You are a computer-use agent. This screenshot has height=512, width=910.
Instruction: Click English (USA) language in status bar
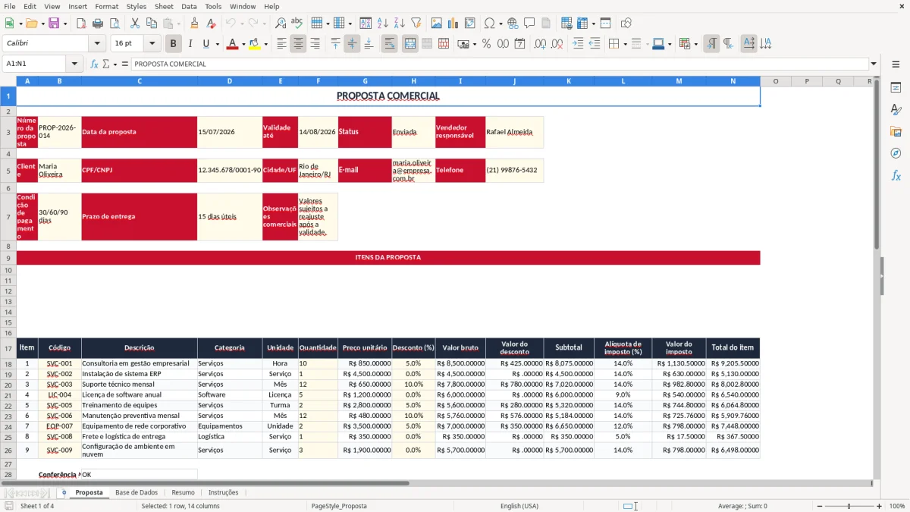tap(519, 506)
